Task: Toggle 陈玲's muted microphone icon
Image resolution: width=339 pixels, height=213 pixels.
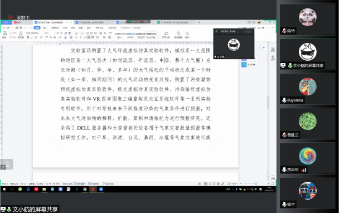Action: [284, 31]
